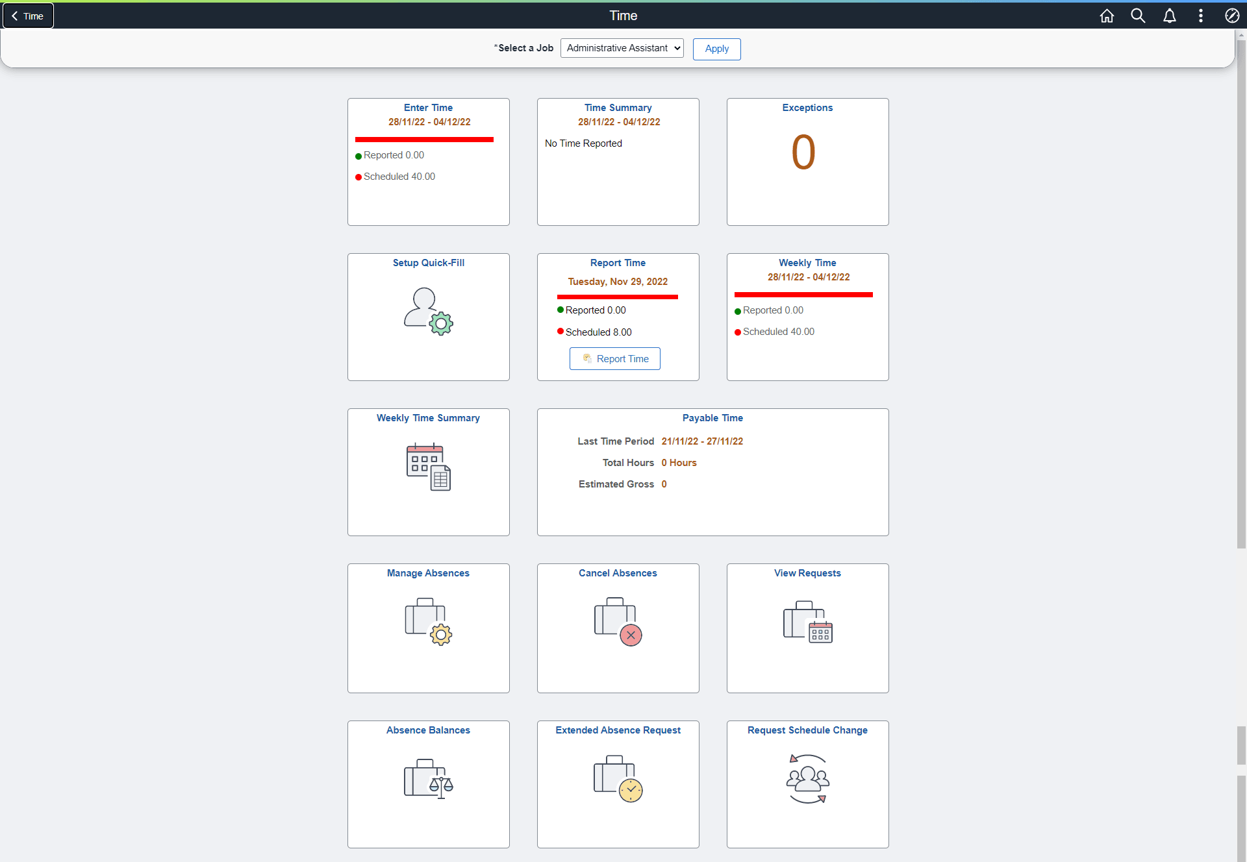Screen dimensions: 1247x862
Task: Open the Payable Time tile title
Action: [712, 418]
